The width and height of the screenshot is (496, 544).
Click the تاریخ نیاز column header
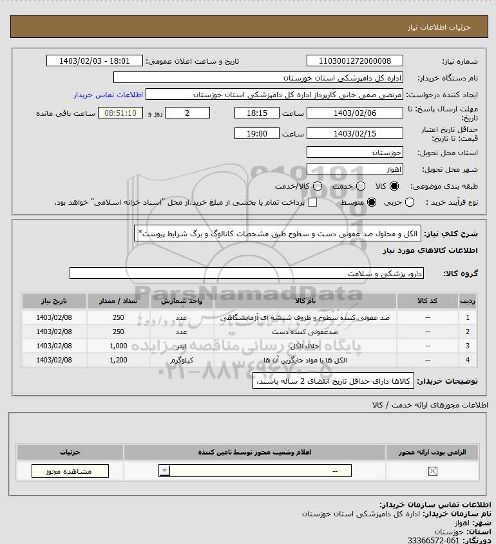pos(54,301)
